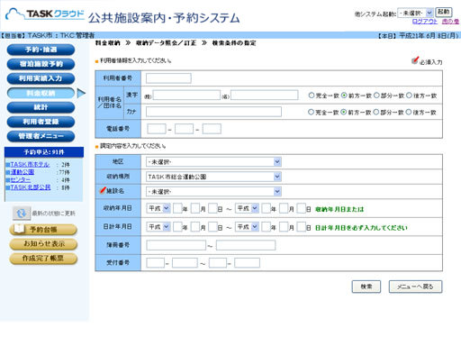Open the TASK市ホテル link
Screen dimensions: 461x346
pos(30,165)
